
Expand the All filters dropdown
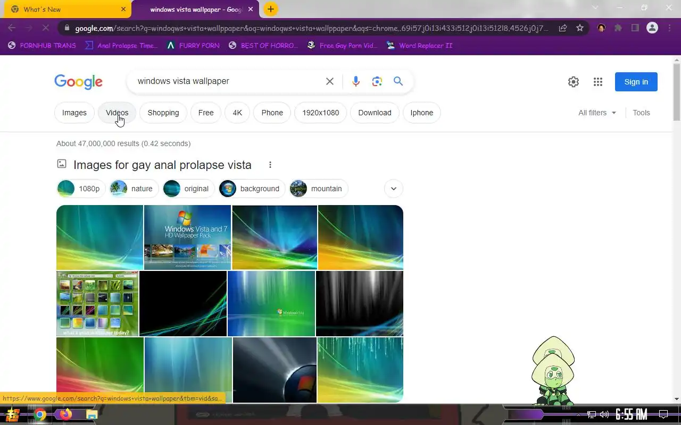[597, 113]
